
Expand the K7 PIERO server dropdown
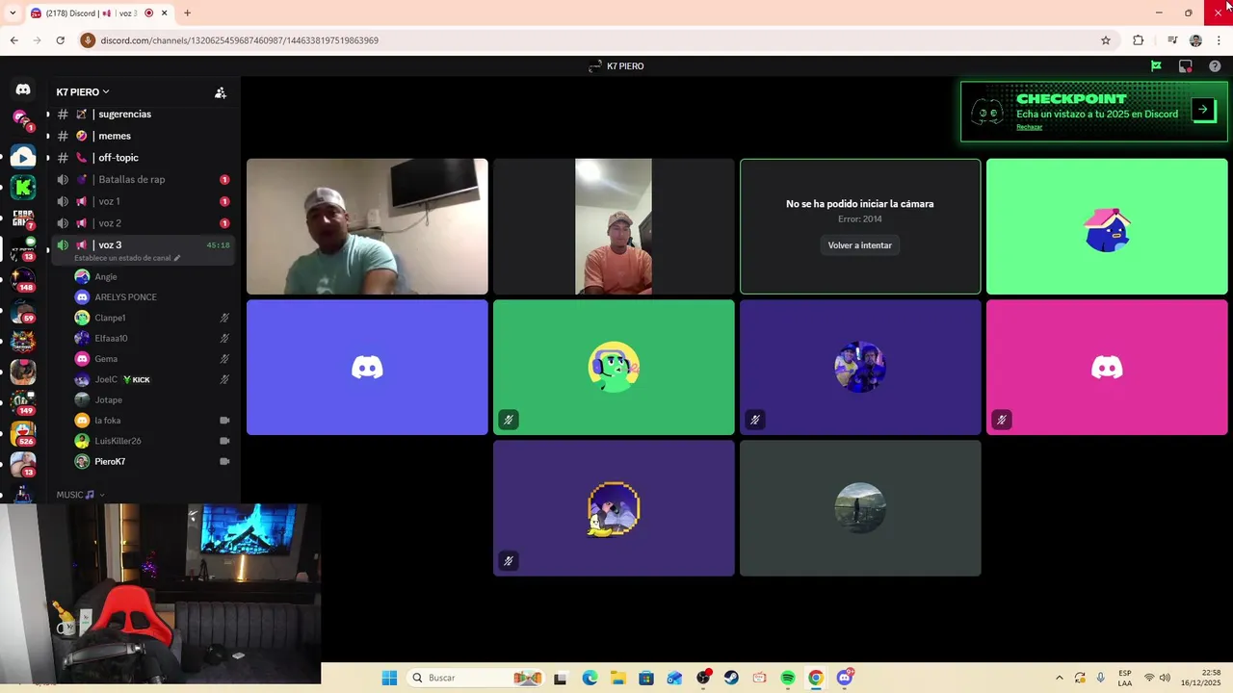click(x=83, y=92)
